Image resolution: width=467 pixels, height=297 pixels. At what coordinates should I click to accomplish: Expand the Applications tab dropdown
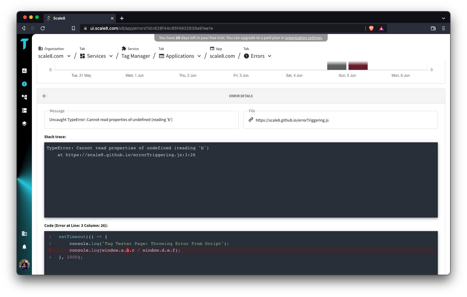199,56
